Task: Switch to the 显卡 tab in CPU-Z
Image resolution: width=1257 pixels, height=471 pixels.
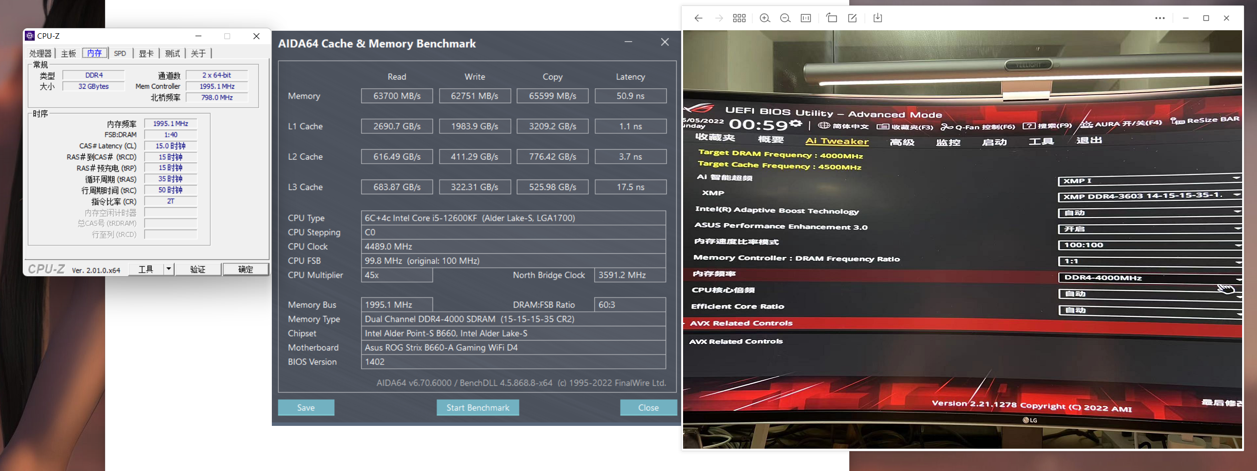Action: point(146,53)
